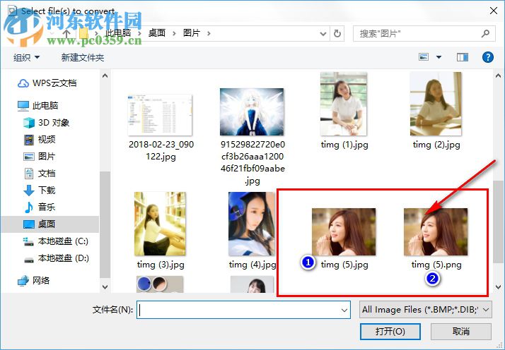Viewport: 505px width, 350px height.
Task: Open 网络 network icon
Action: tap(23, 281)
